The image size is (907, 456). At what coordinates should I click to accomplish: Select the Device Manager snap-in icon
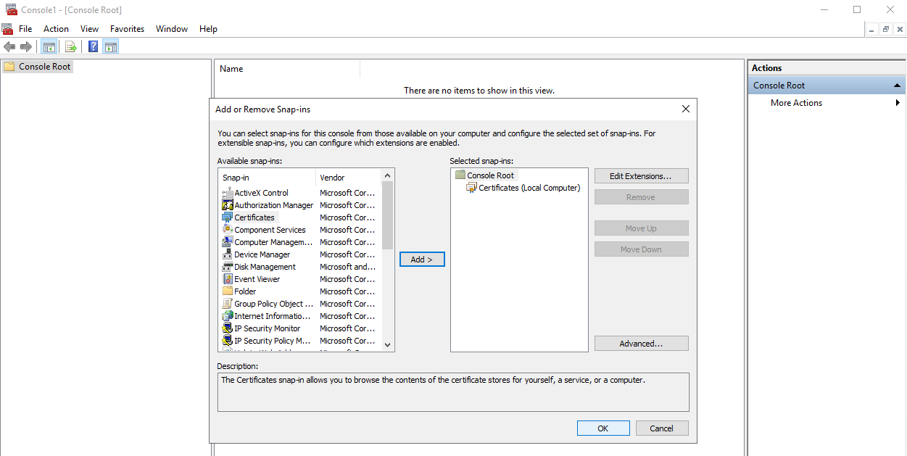228,254
